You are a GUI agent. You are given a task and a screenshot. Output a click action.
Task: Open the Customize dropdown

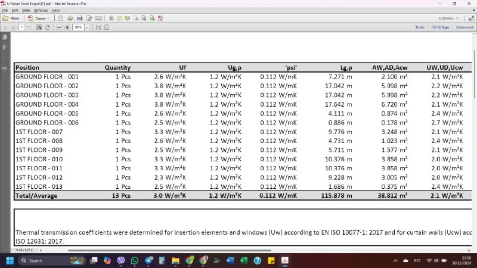click(x=447, y=18)
